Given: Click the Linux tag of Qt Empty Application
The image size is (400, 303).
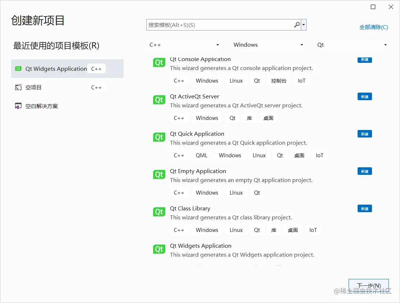Looking at the screenshot, I should pos(236,193).
